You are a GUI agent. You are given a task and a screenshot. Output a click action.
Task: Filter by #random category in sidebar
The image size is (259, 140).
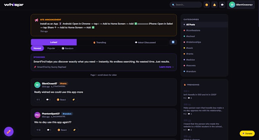point(204,71)
